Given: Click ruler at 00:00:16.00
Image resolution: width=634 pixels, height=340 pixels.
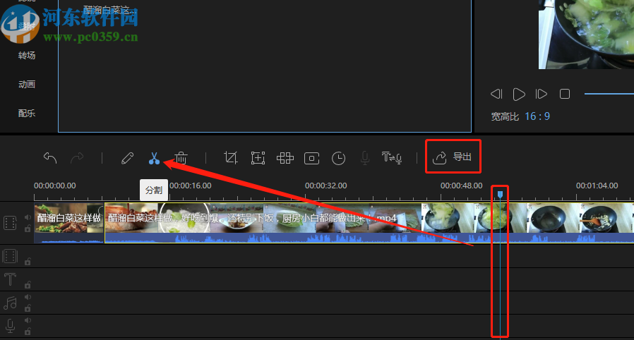Looking at the screenshot, I should 190,186.
